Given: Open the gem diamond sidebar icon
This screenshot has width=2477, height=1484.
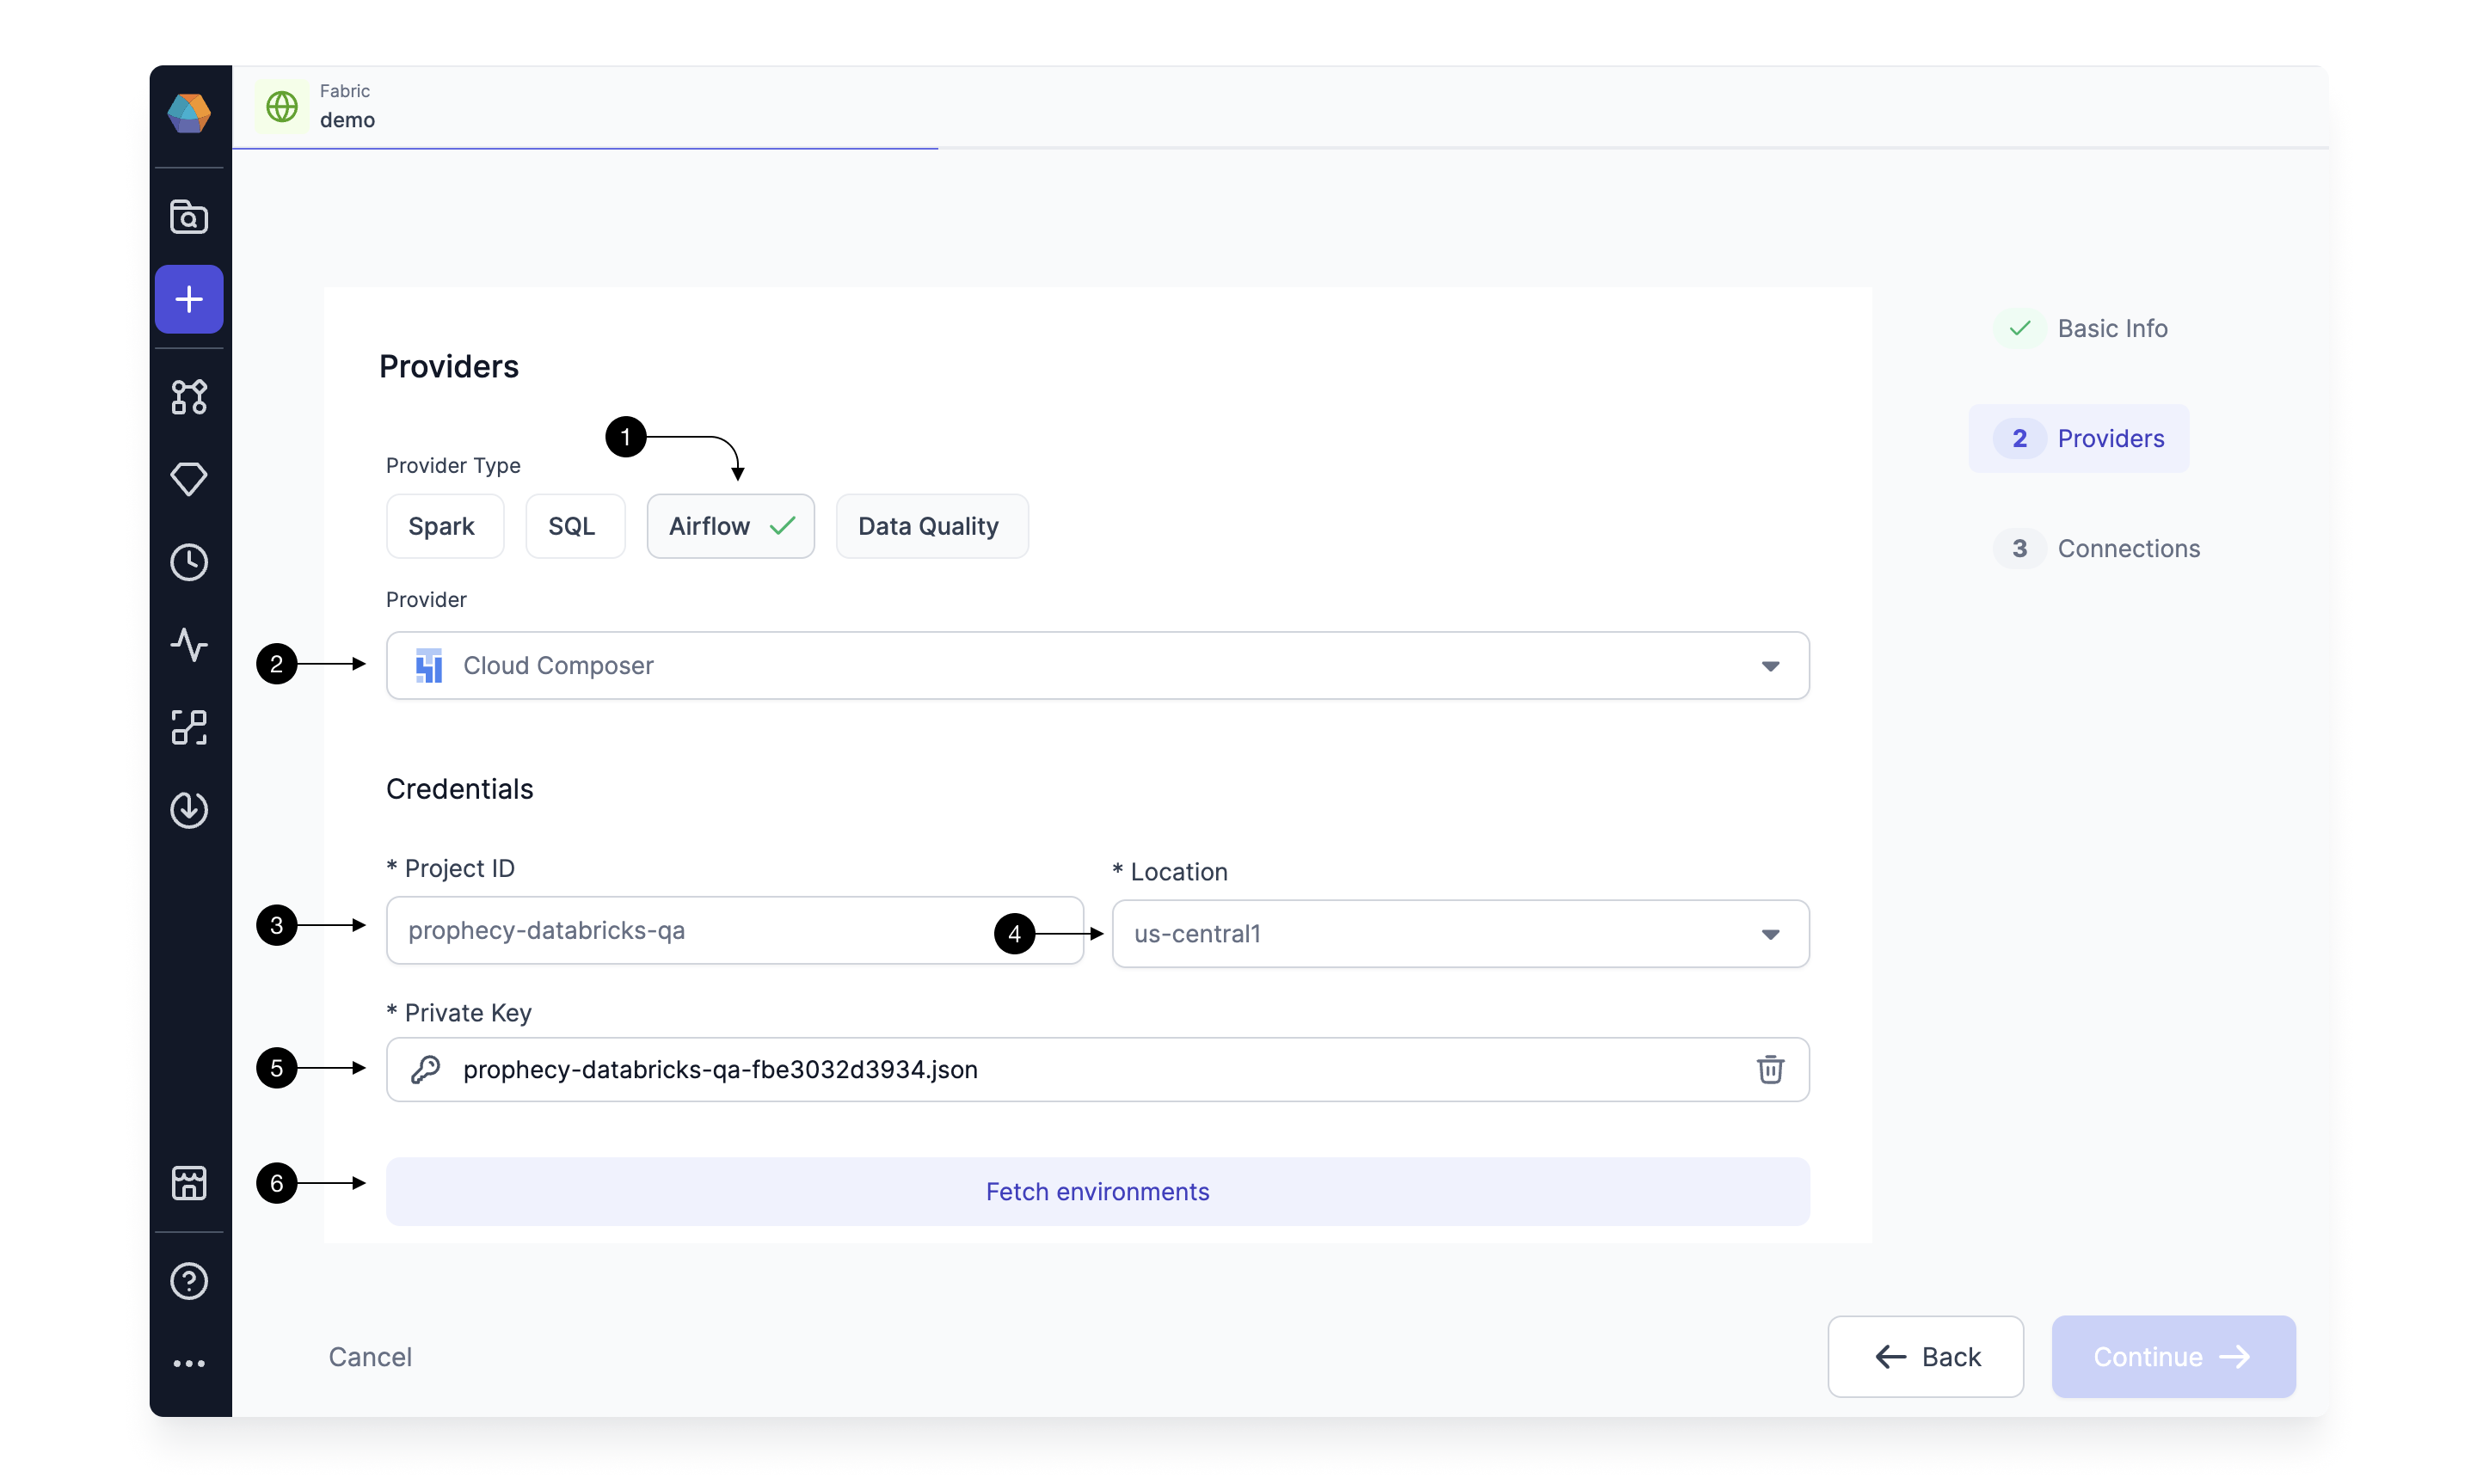Looking at the screenshot, I should pos(188,479).
